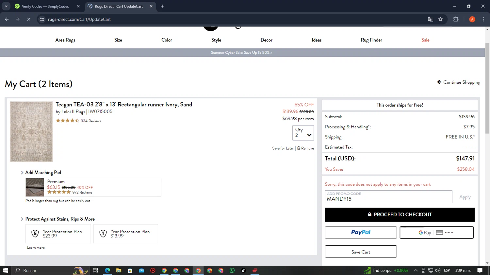This screenshot has width=490, height=275.
Task: Expand Add Matching Pad section
Action: (x=41, y=173)
